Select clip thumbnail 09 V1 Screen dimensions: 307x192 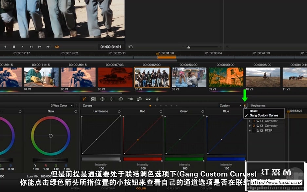tap(226, 77)
